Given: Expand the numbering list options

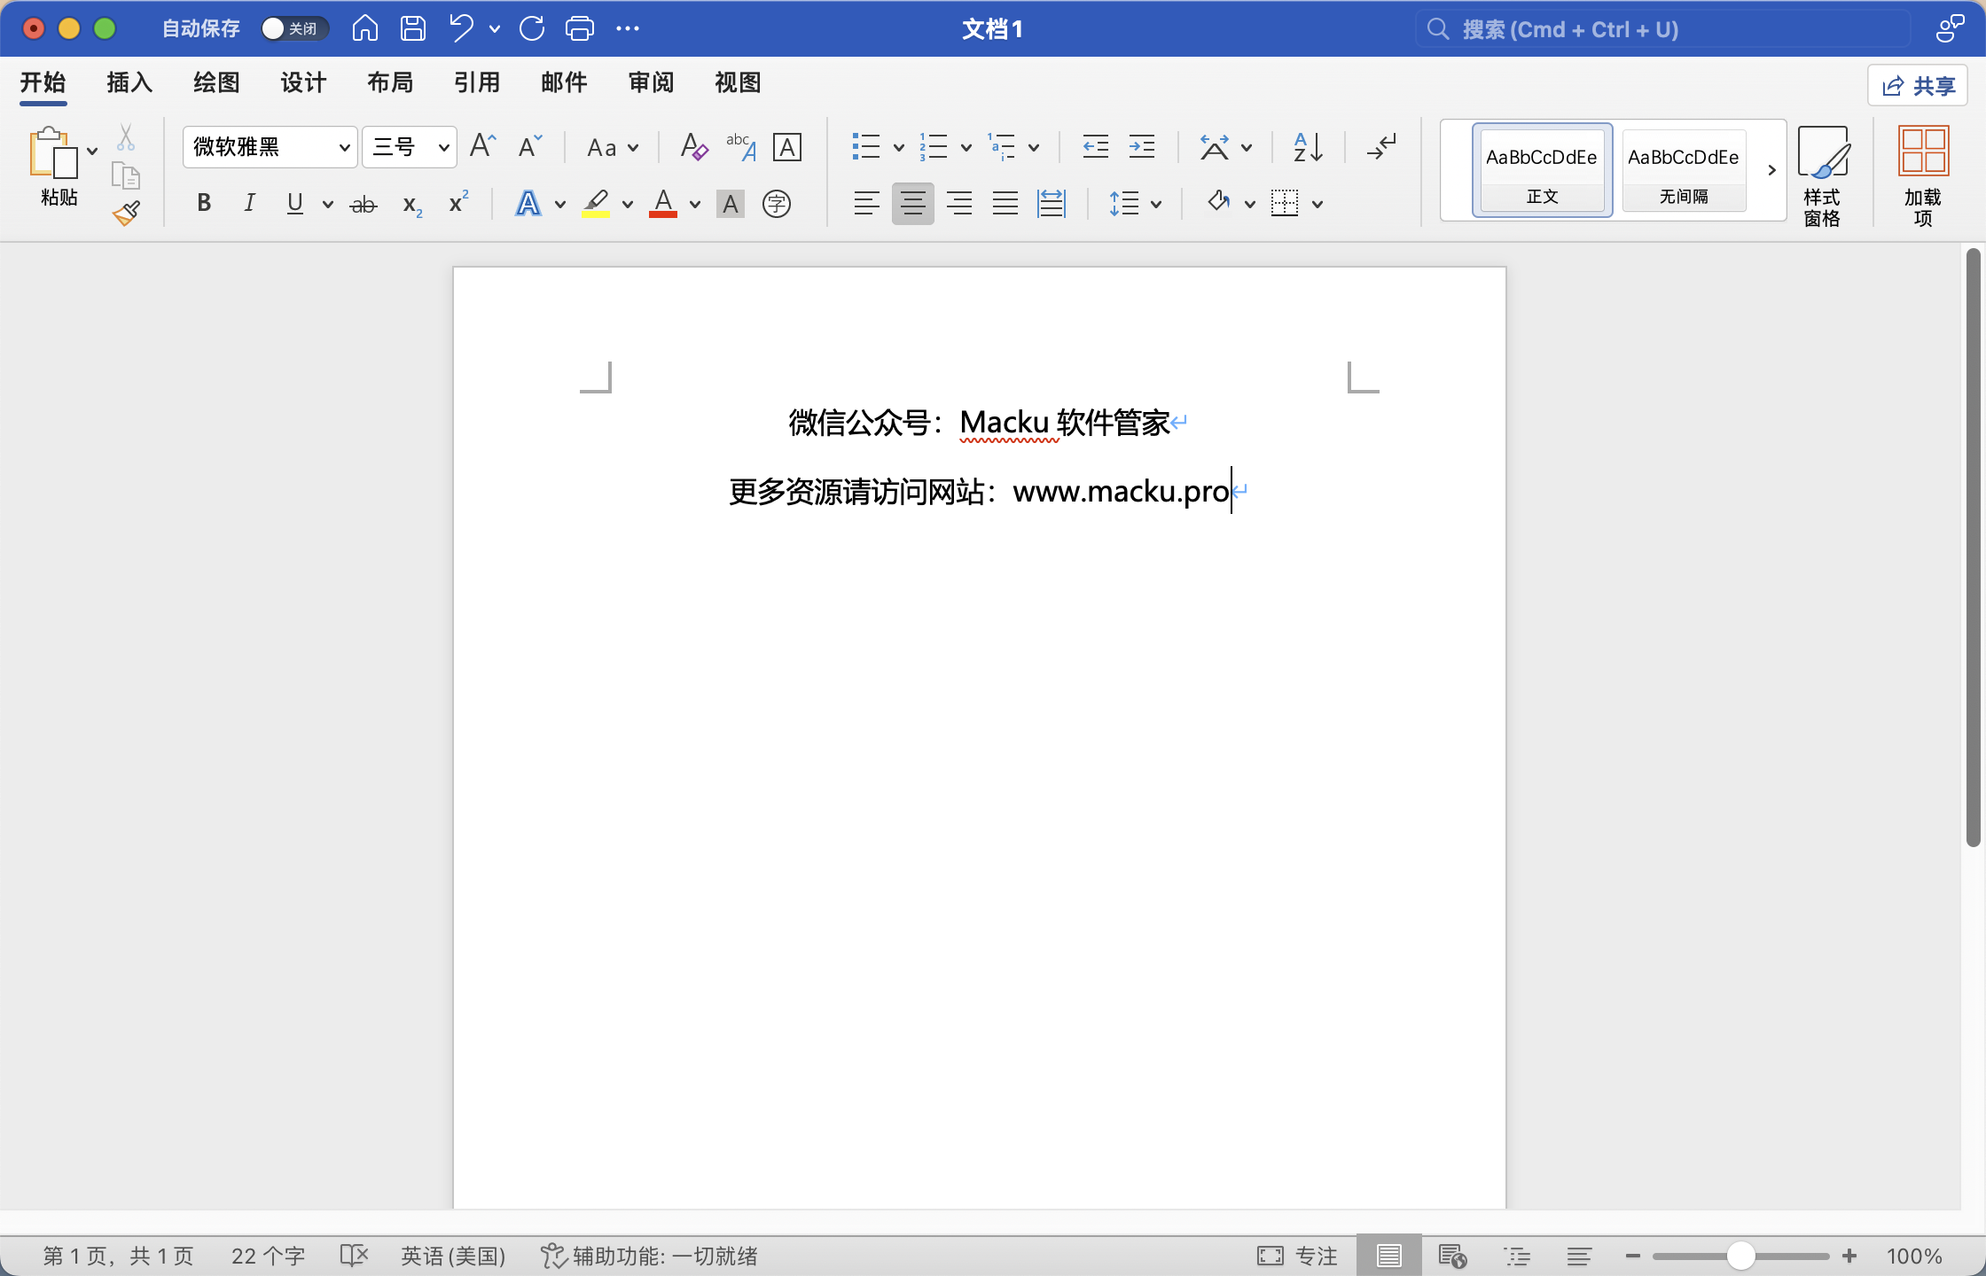Looking at the screenshot, I should click(x=966, y=147).
